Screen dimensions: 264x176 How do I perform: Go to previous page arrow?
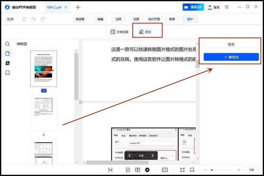(129, 156)
